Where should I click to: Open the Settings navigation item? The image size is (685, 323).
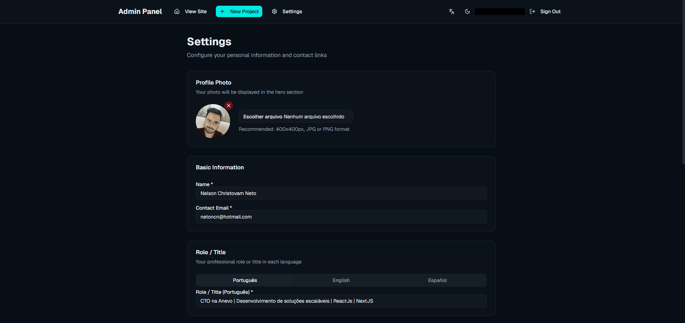pos(292,11)
